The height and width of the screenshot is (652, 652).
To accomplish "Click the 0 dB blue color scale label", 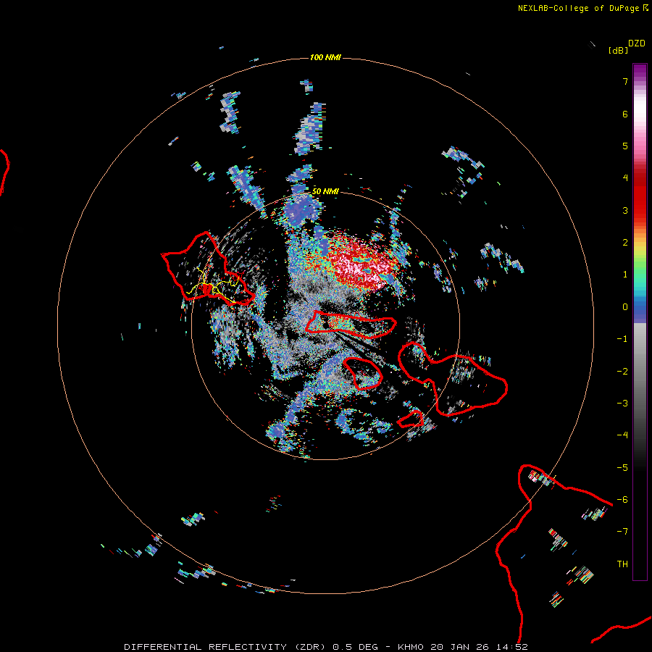I will 625,307.
